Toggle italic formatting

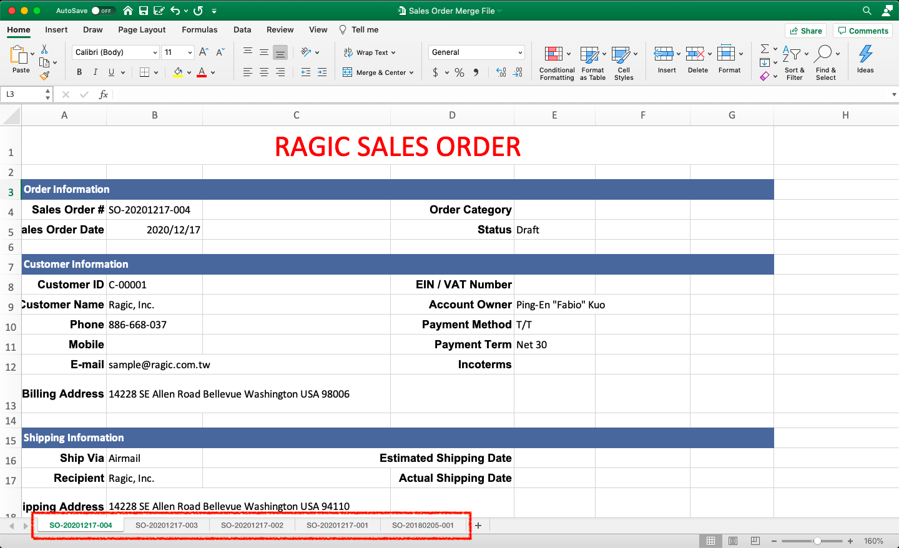95,72
